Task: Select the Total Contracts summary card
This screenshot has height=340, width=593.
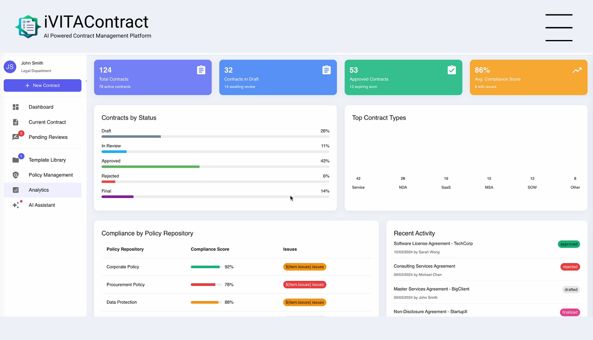Action: [153, 77]
